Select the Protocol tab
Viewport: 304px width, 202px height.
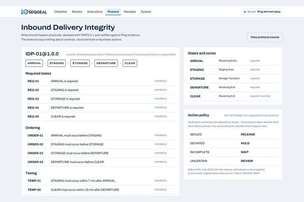pyautogui.click(x=113, y=12)
